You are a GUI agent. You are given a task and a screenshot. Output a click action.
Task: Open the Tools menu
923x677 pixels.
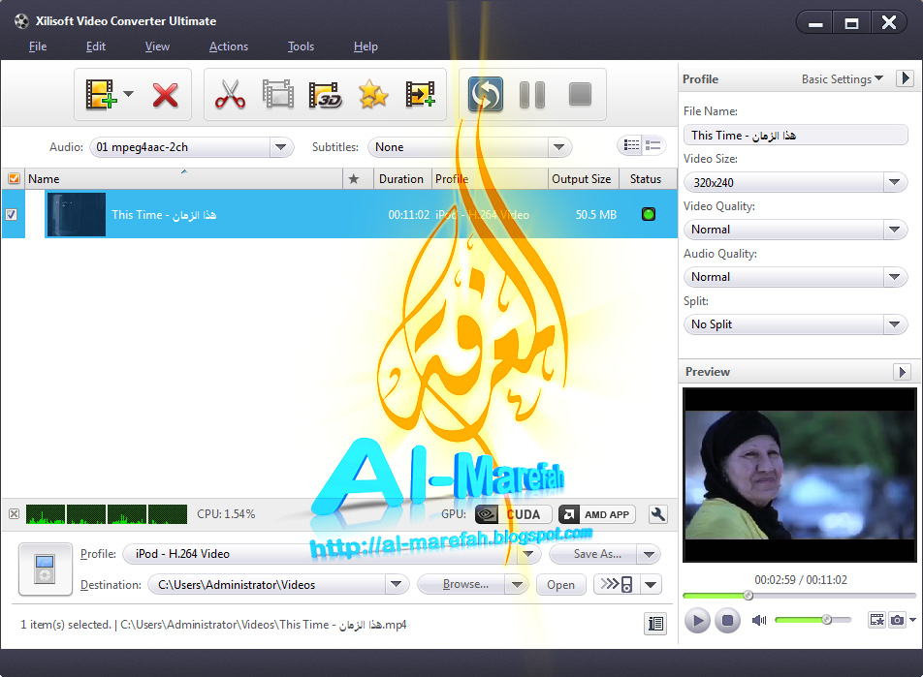(301, 46)
